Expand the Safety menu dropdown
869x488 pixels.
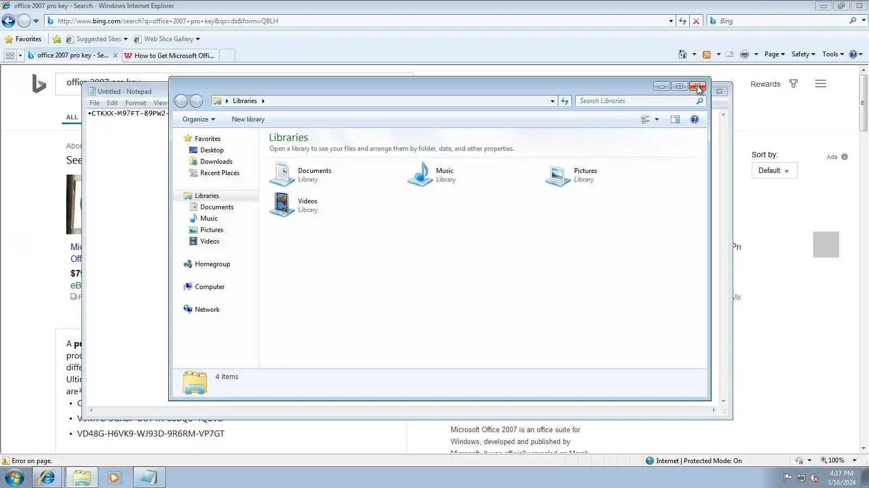pyautogui.click(x=803, y=54)
